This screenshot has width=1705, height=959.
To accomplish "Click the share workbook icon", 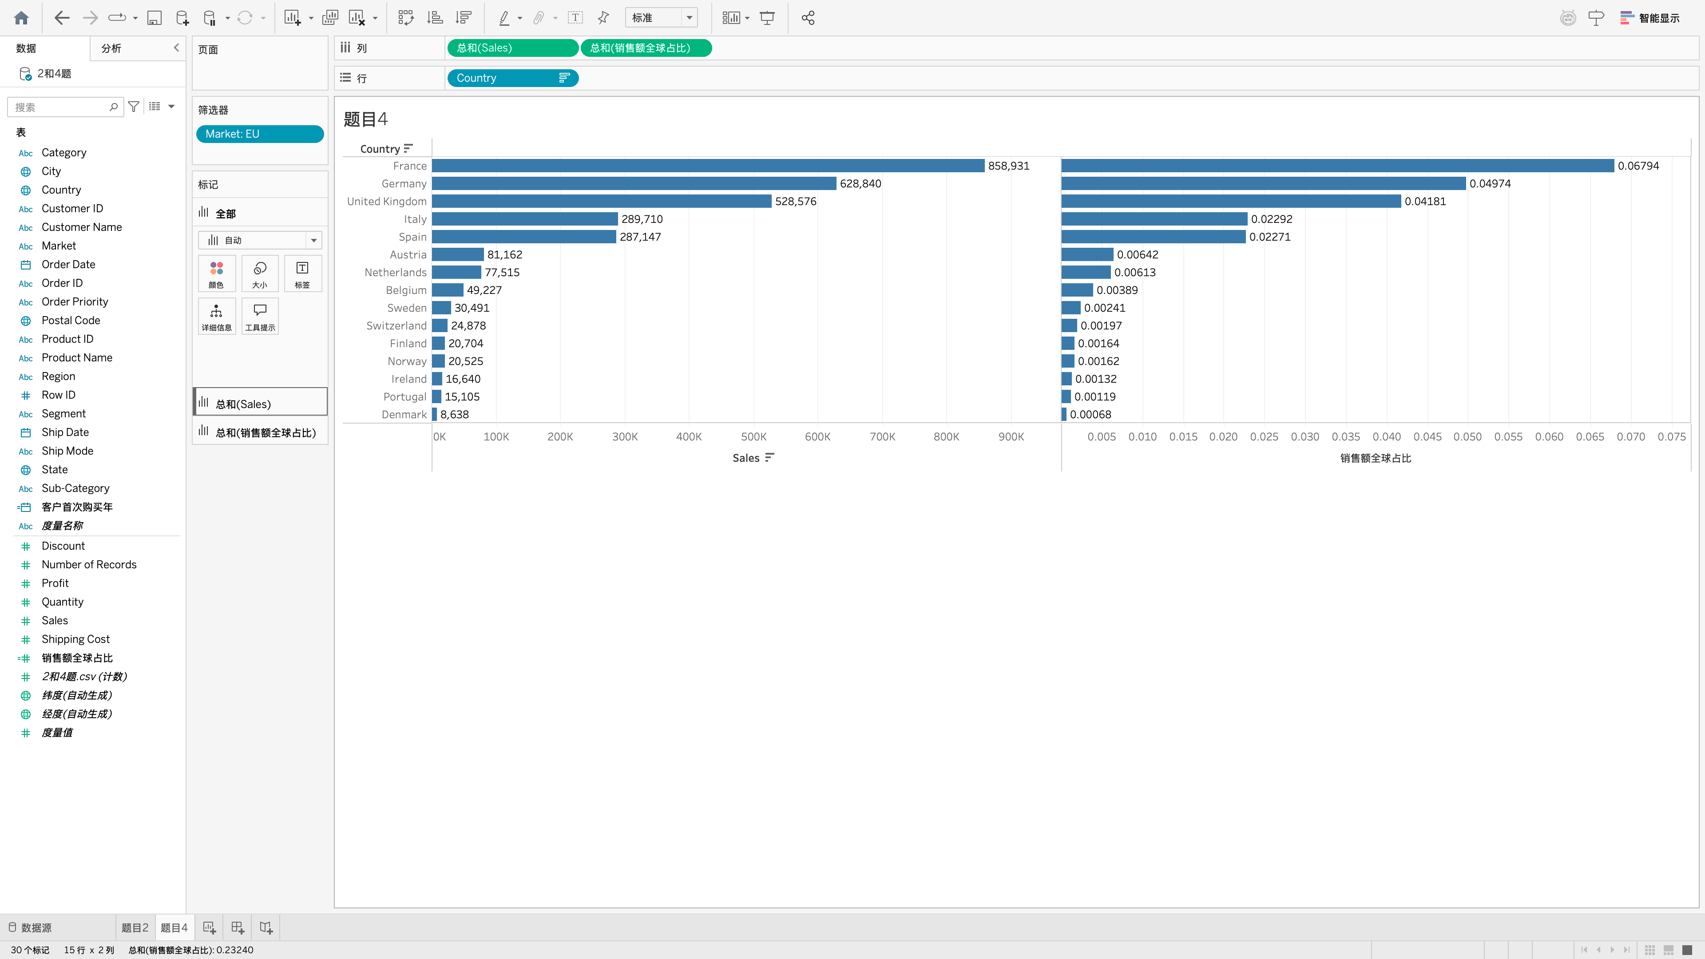I will point(808,18).
